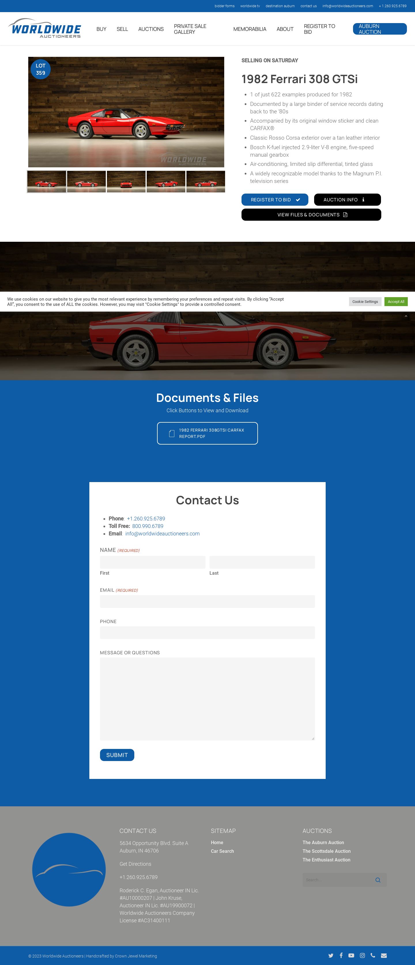Click Get Directions in footer
Viewport: 415px width, 965px height.
point(135,864)
